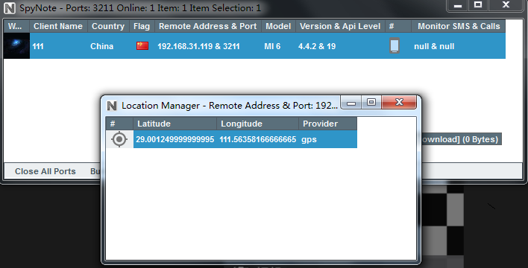This screenshot has width=528, height=268.
Task: Click Remote Address & Port column header
Action: (x=208, y=26)
